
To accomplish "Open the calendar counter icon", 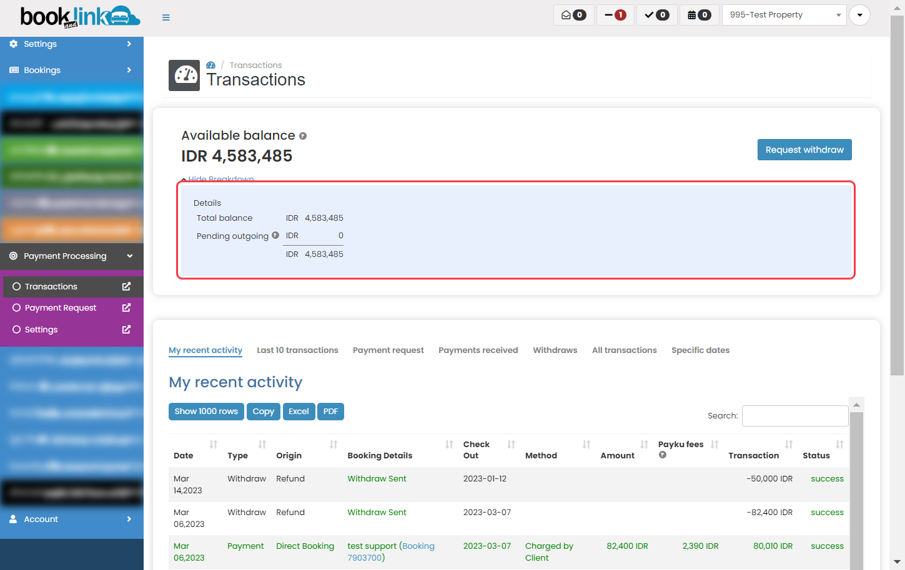I will coord(699,15).
